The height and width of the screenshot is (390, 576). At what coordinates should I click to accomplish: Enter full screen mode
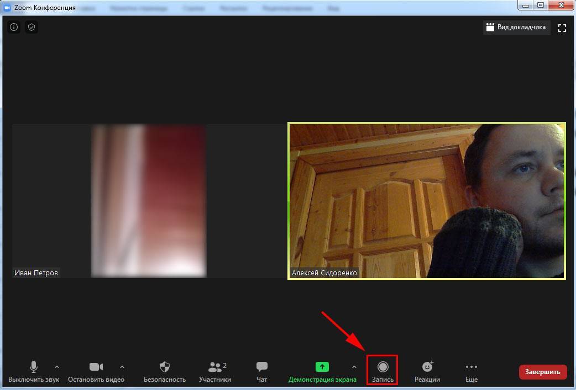click(x=562, y=28)
